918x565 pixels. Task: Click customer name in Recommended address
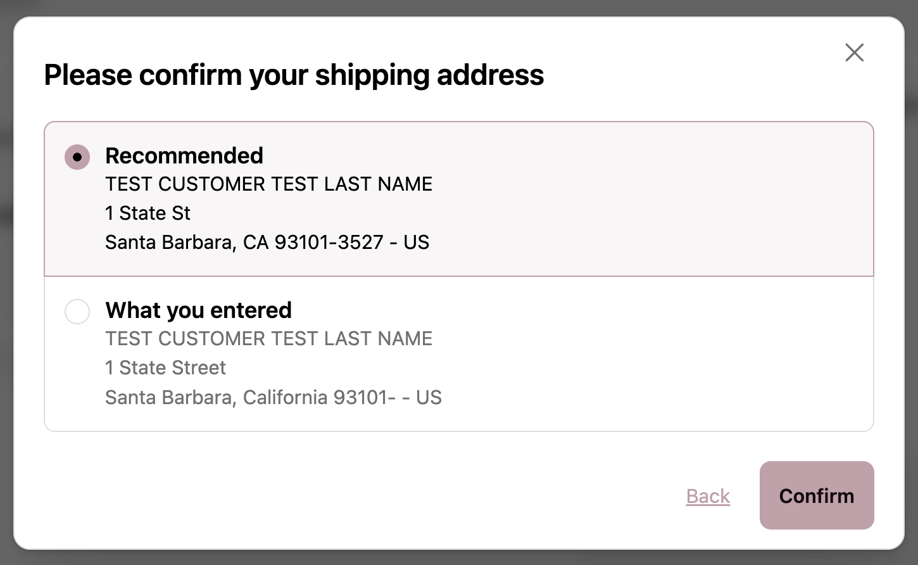pos(268,184)
